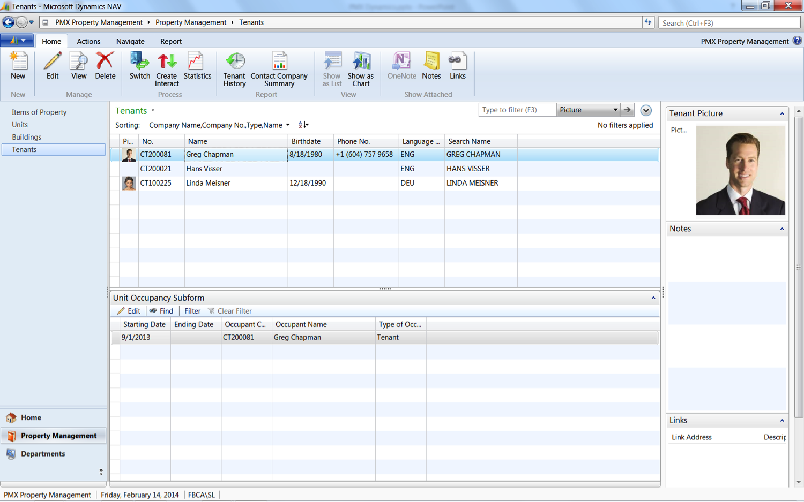Click the back navigation arrow
This screenshot has height=502, width=804.
tap(8, 22)
